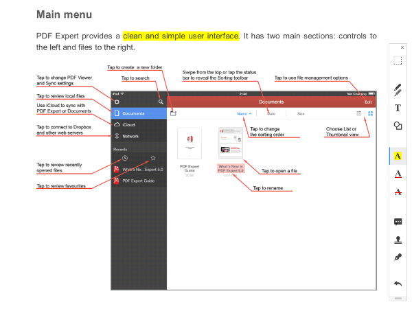Create a new folder icon
The width and height of the screenshot is (412, 309).
click(x=173, y=113)
